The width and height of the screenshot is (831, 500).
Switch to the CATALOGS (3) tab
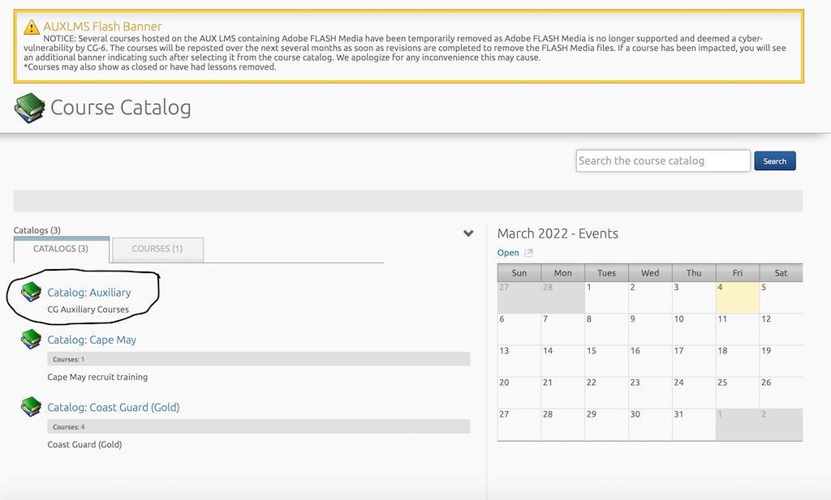pyautogui.click(x=61, y=249)
